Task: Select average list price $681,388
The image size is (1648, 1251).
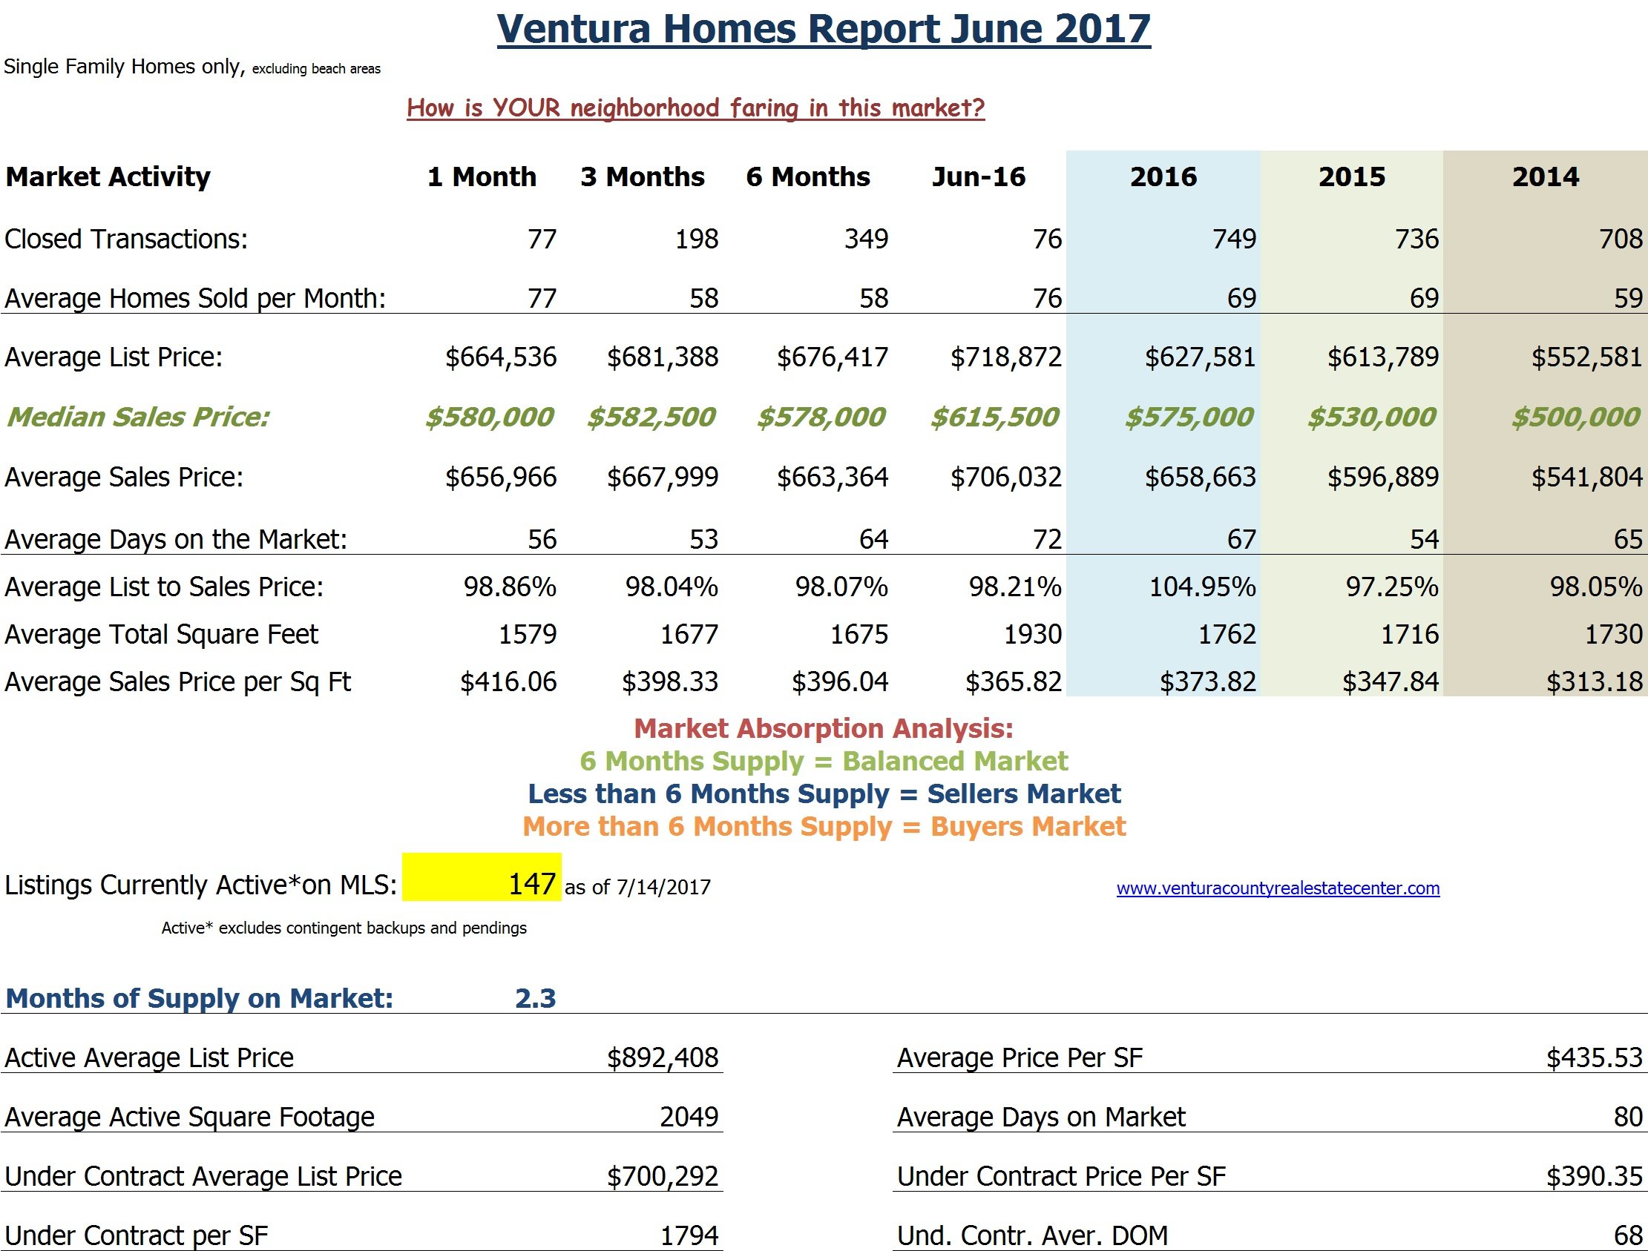Action: [x=663, y=357]
